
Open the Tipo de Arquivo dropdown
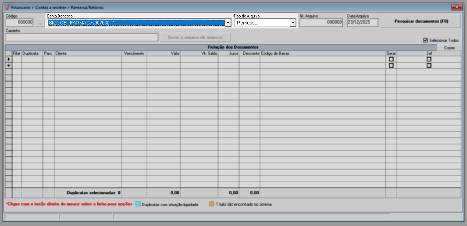tap(293, 23)
